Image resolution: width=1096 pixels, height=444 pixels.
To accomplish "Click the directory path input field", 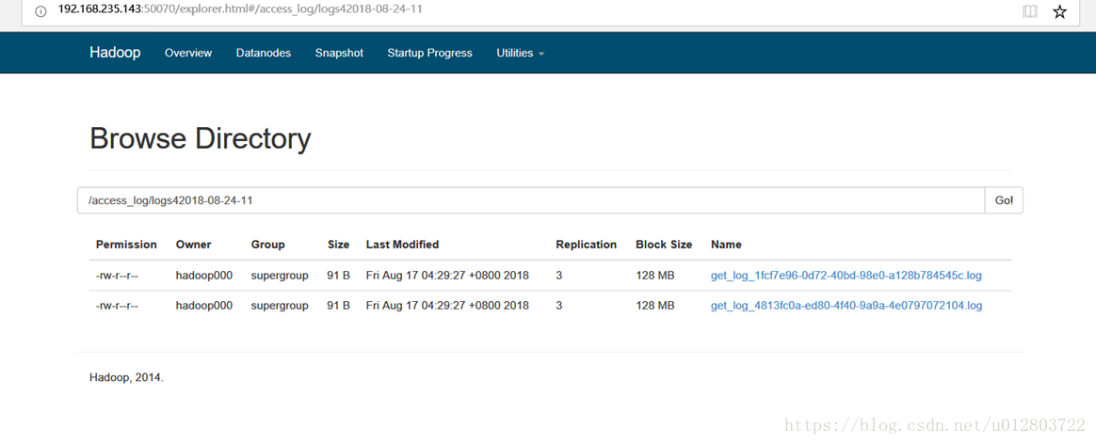I will [x=530, y=200].
